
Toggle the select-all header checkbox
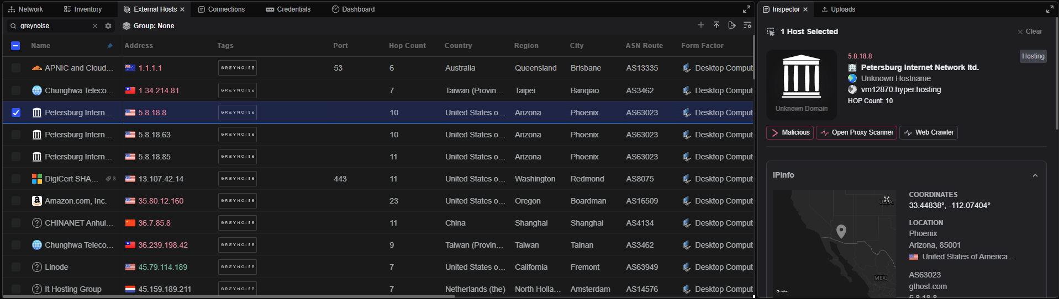click(15, 46)
